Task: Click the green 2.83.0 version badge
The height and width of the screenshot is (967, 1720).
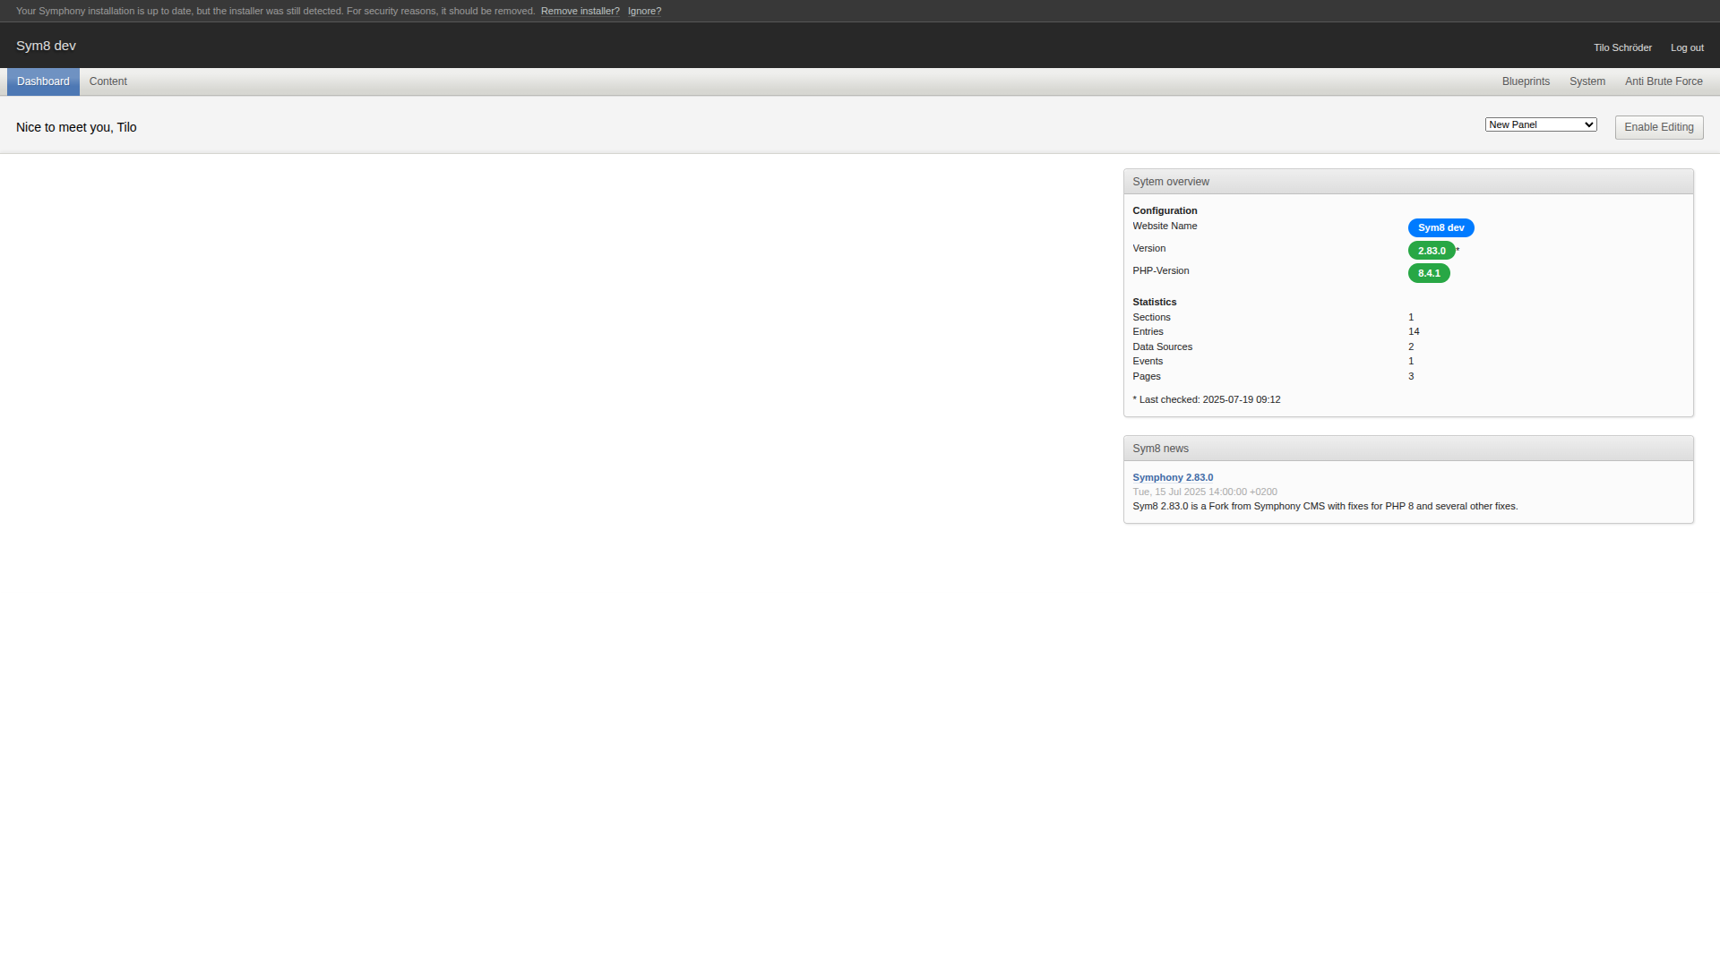Action: (x=1431, y=251)
